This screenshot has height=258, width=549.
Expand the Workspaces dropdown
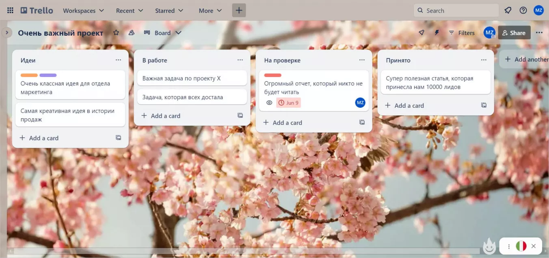point(83,11)
